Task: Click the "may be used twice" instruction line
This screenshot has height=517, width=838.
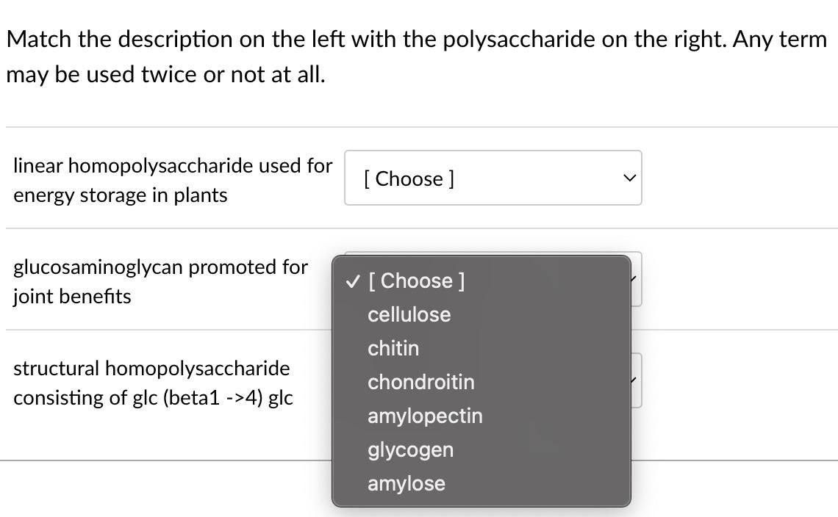Action: pos(165,75)
